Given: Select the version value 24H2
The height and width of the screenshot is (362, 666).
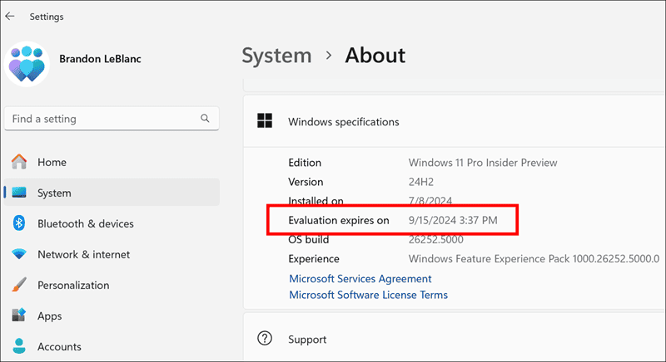Looking at the screenshot, I should [x=421, y=182].
